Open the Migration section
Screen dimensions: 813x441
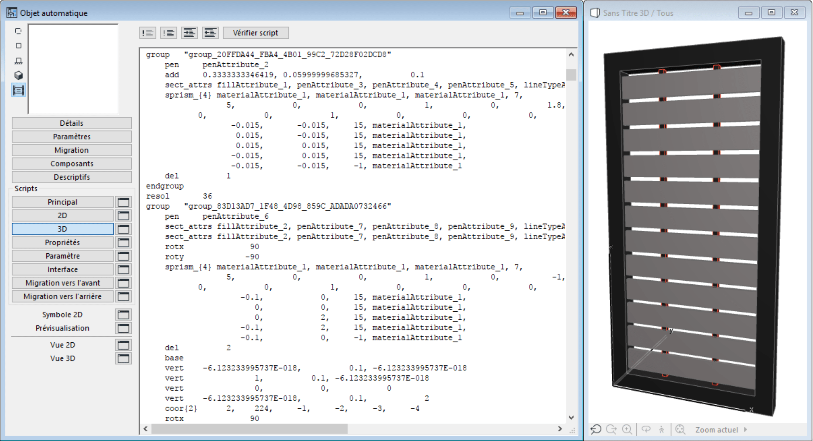[x=72, y=150]
